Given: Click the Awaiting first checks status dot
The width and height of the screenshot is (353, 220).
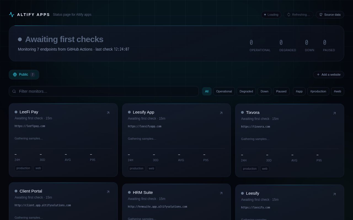Looking at the screenshot, I should point(20,39).
